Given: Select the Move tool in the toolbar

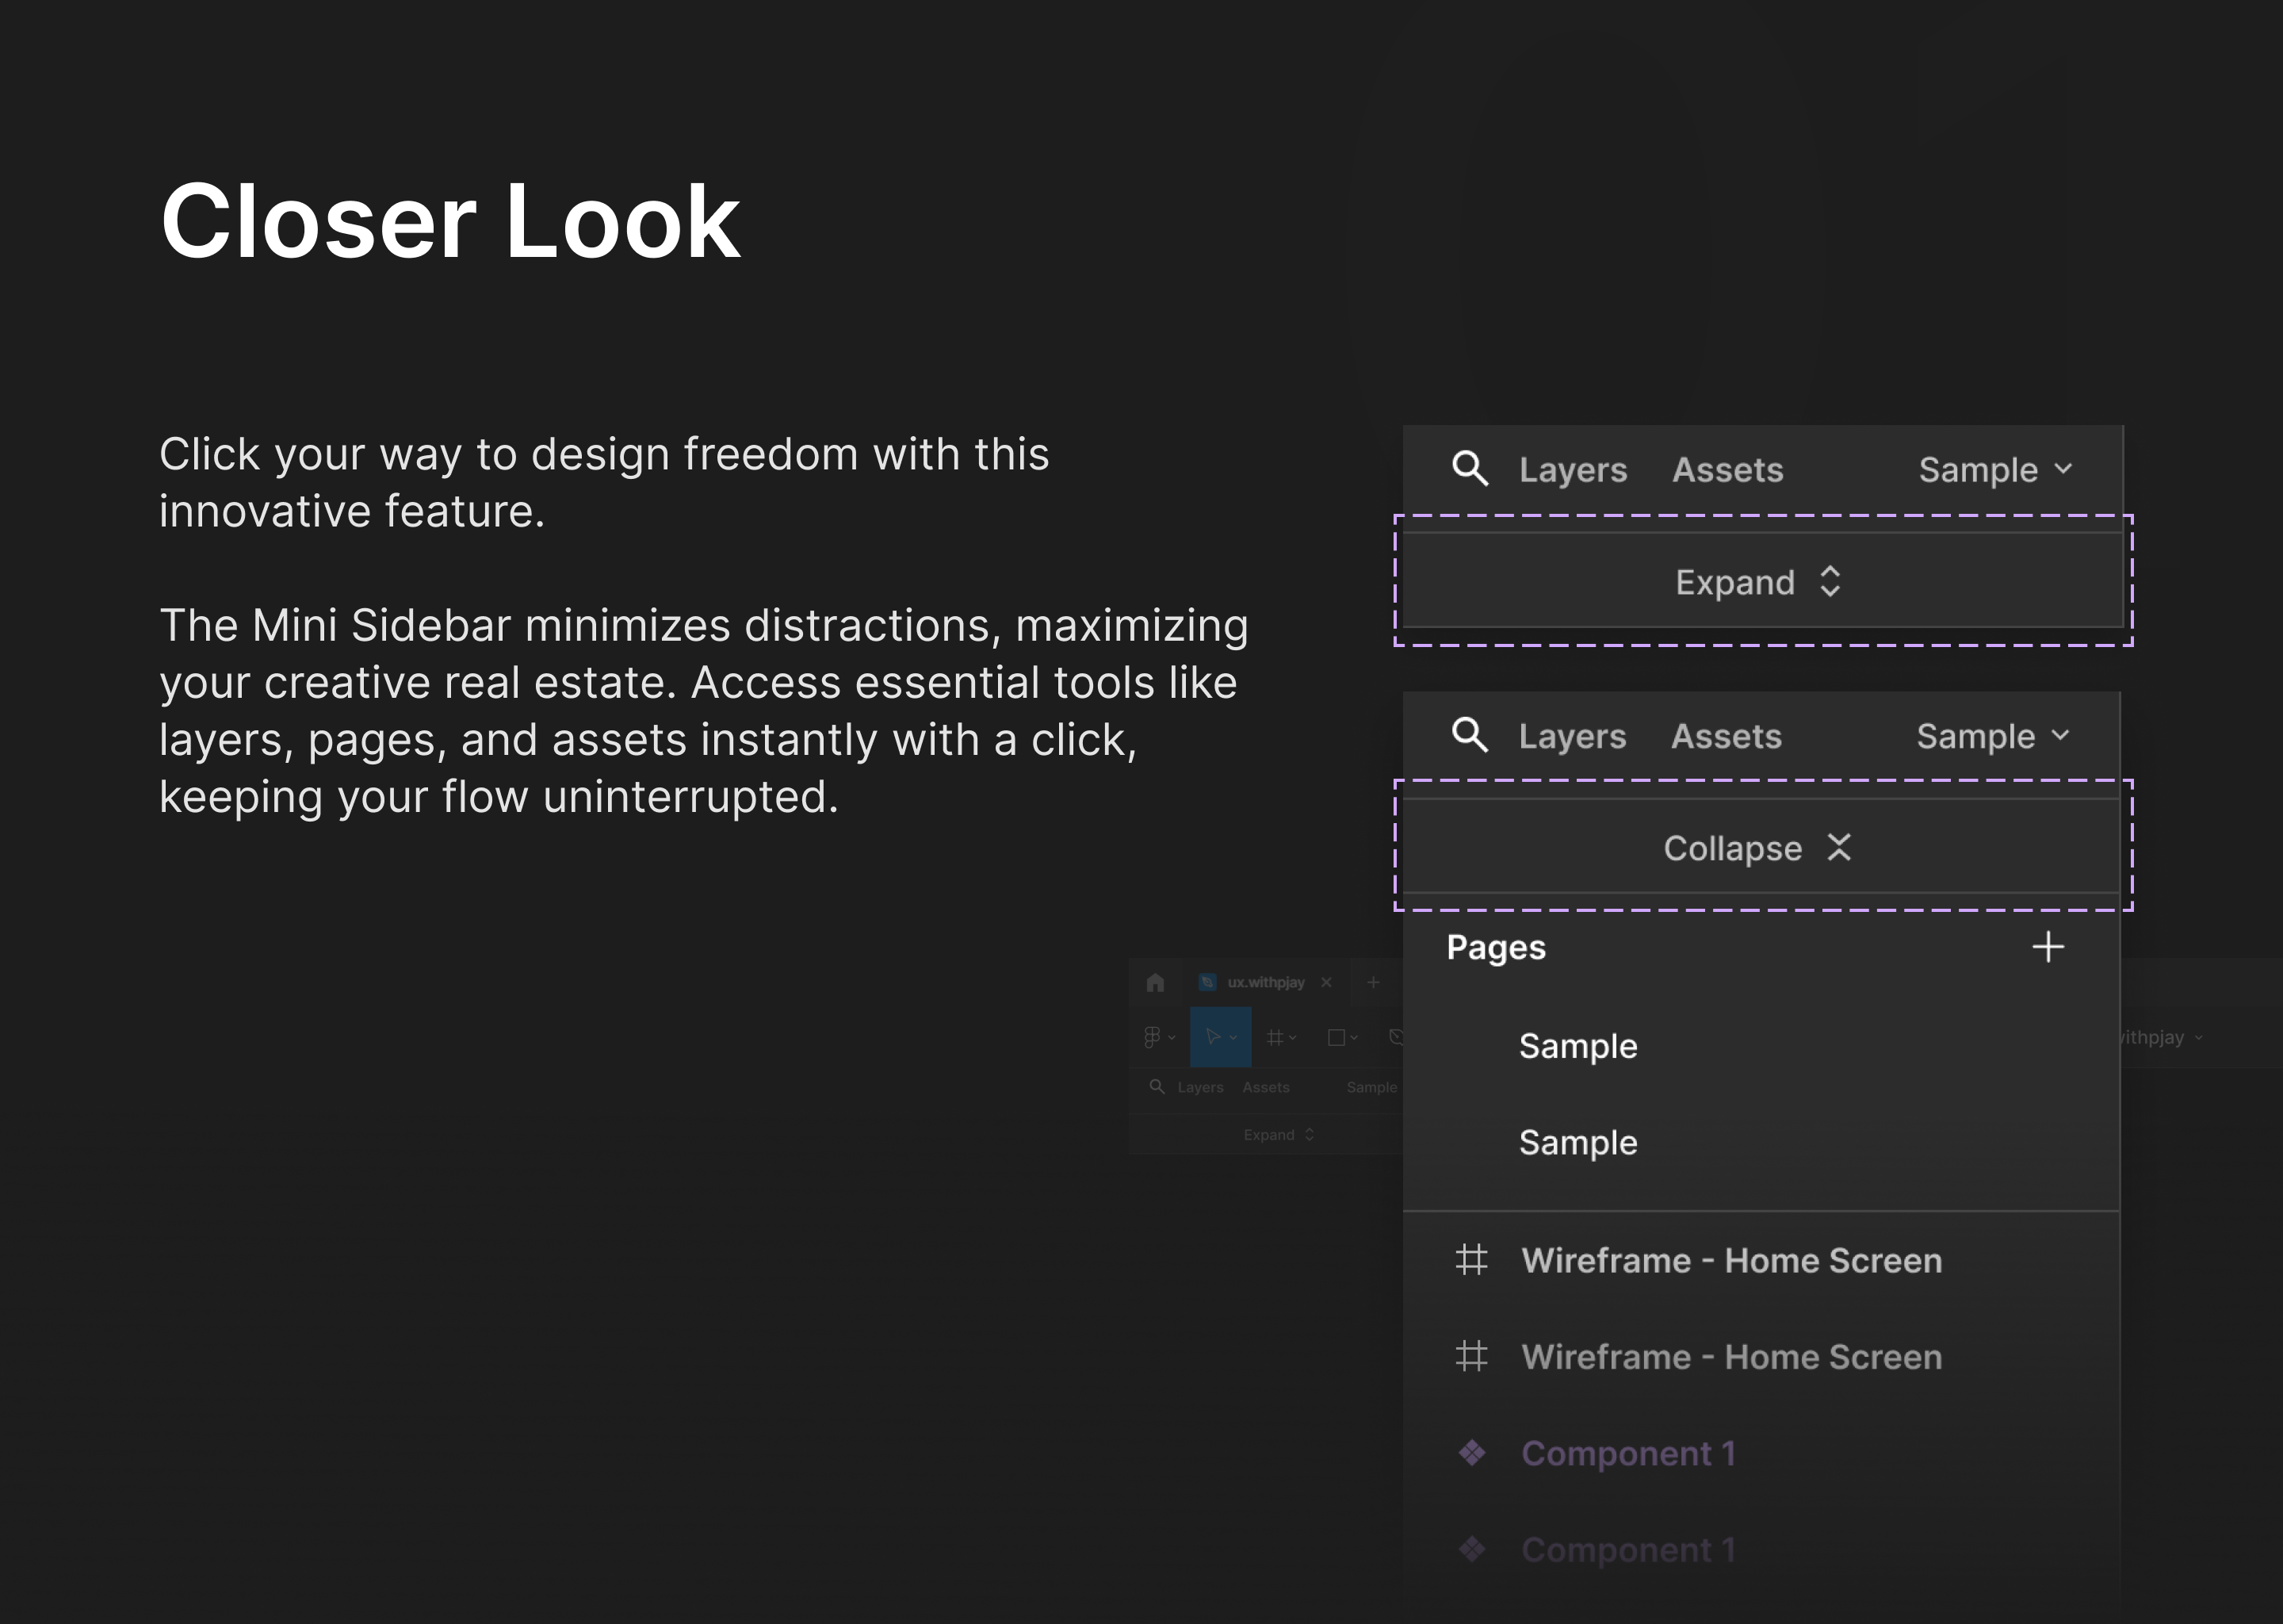Looking at the screenshot, I should pos(1215,1038).
